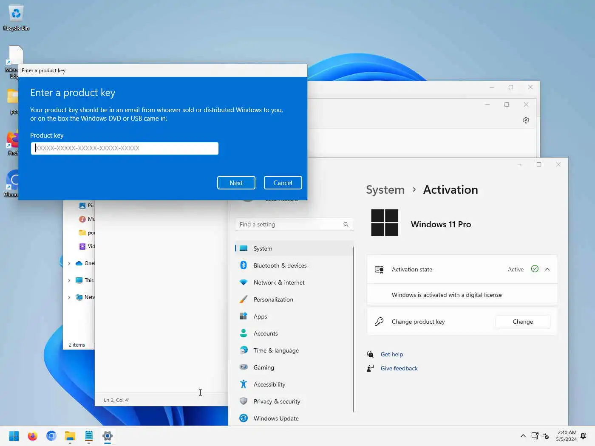The image size is (595, 446).
Task: Click the Windows is activated with digital license text
Action: point(447,295)
